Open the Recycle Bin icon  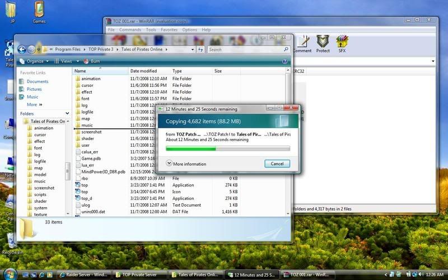click(11, 241)
